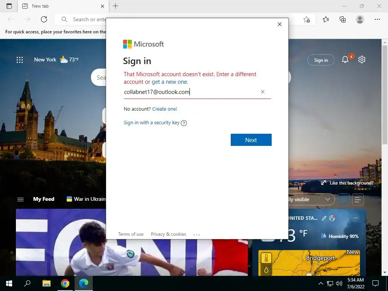Open Google Chrome from taskbar
Viewport: 388px width, 291px height.
coord(65,283)
